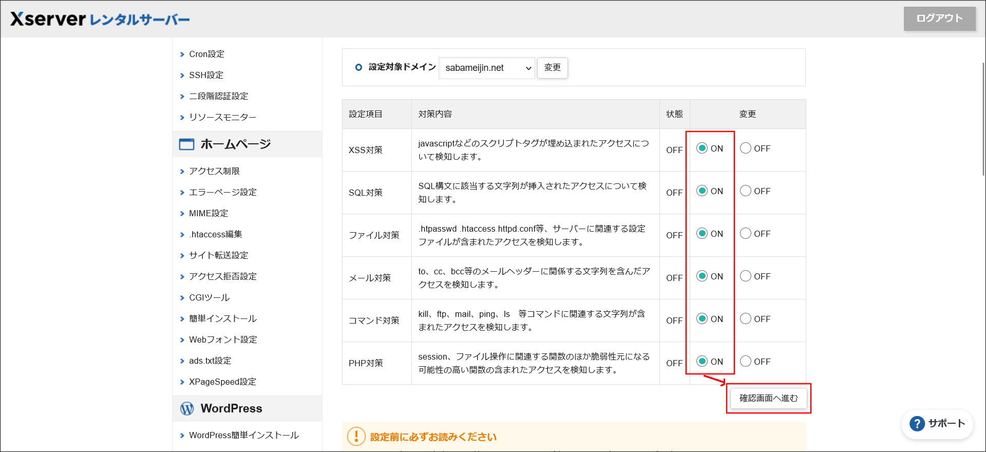Image resolution: width=986 pixels, height=452 pixels.
Task: Select OFF for PHP対策
Action: coord(746,362)
